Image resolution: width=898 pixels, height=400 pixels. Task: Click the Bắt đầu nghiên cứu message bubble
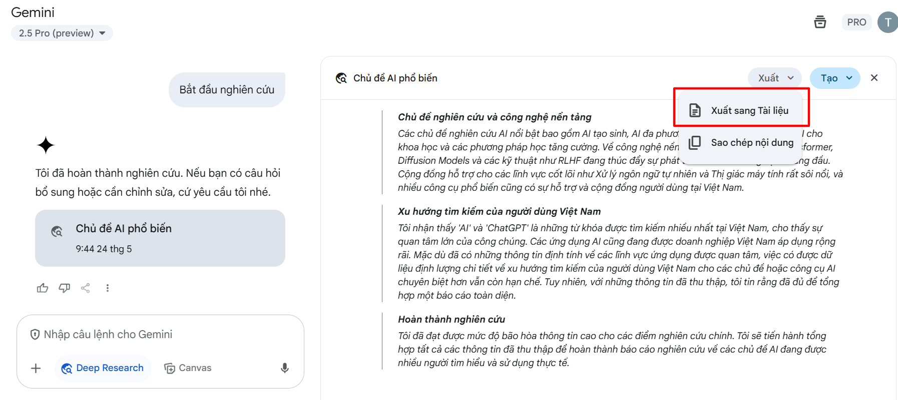227,90
